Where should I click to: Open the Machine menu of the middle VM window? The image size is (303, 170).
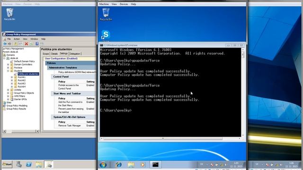click(x=104, y=4)
